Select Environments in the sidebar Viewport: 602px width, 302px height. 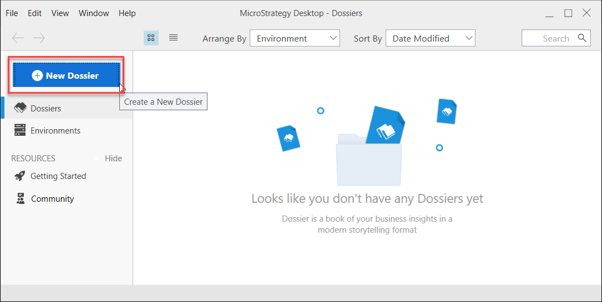coord(67,130)
